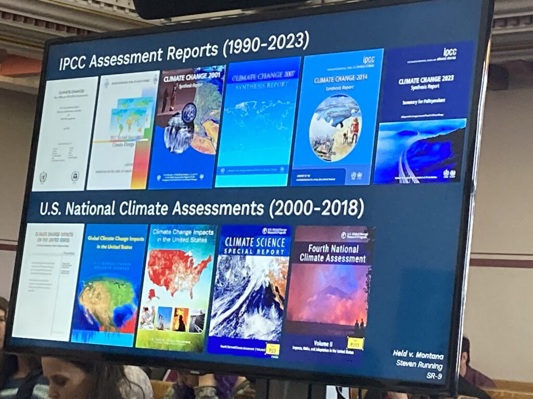The width and height of the screenshot is (533, 399).
Task: Open the red US map 'Climate Change Impacts' cover
Action: click(x=176, y=288)
